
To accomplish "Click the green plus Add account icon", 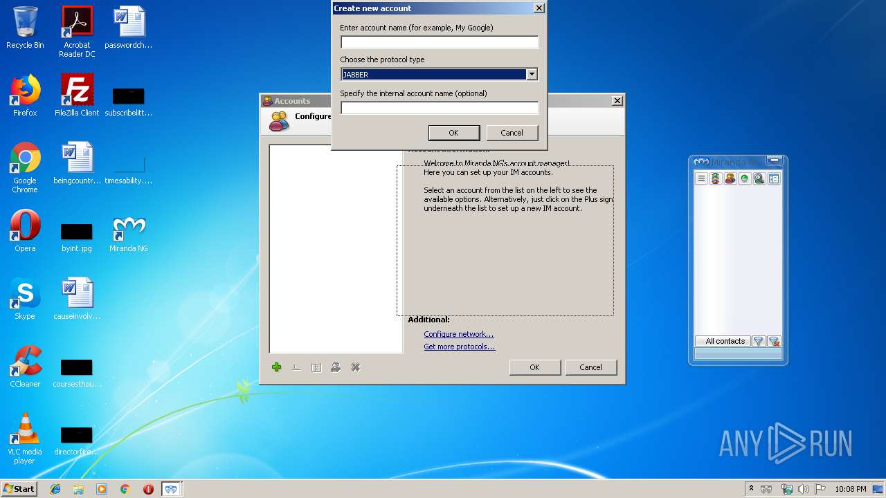I will click(277, 367).
